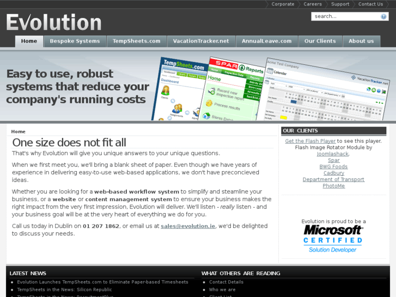Viewport: 396px width, 297px height.
Task: Open the Cadbury client link
Action: [x=333, y=173]
